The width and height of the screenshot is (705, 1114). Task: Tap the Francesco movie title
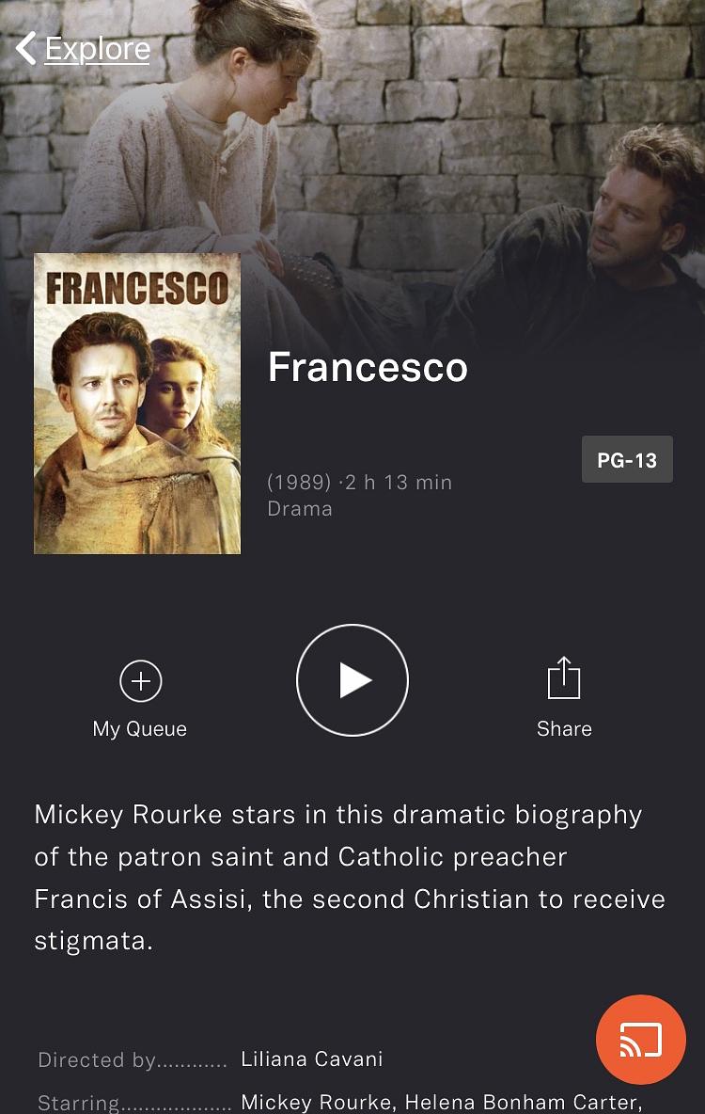(x=368, y=367)
